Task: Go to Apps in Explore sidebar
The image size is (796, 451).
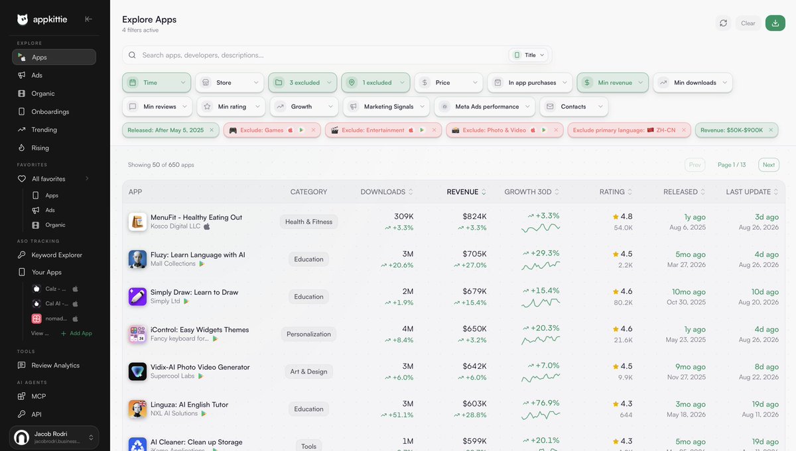Action: [x=54, y=57]
